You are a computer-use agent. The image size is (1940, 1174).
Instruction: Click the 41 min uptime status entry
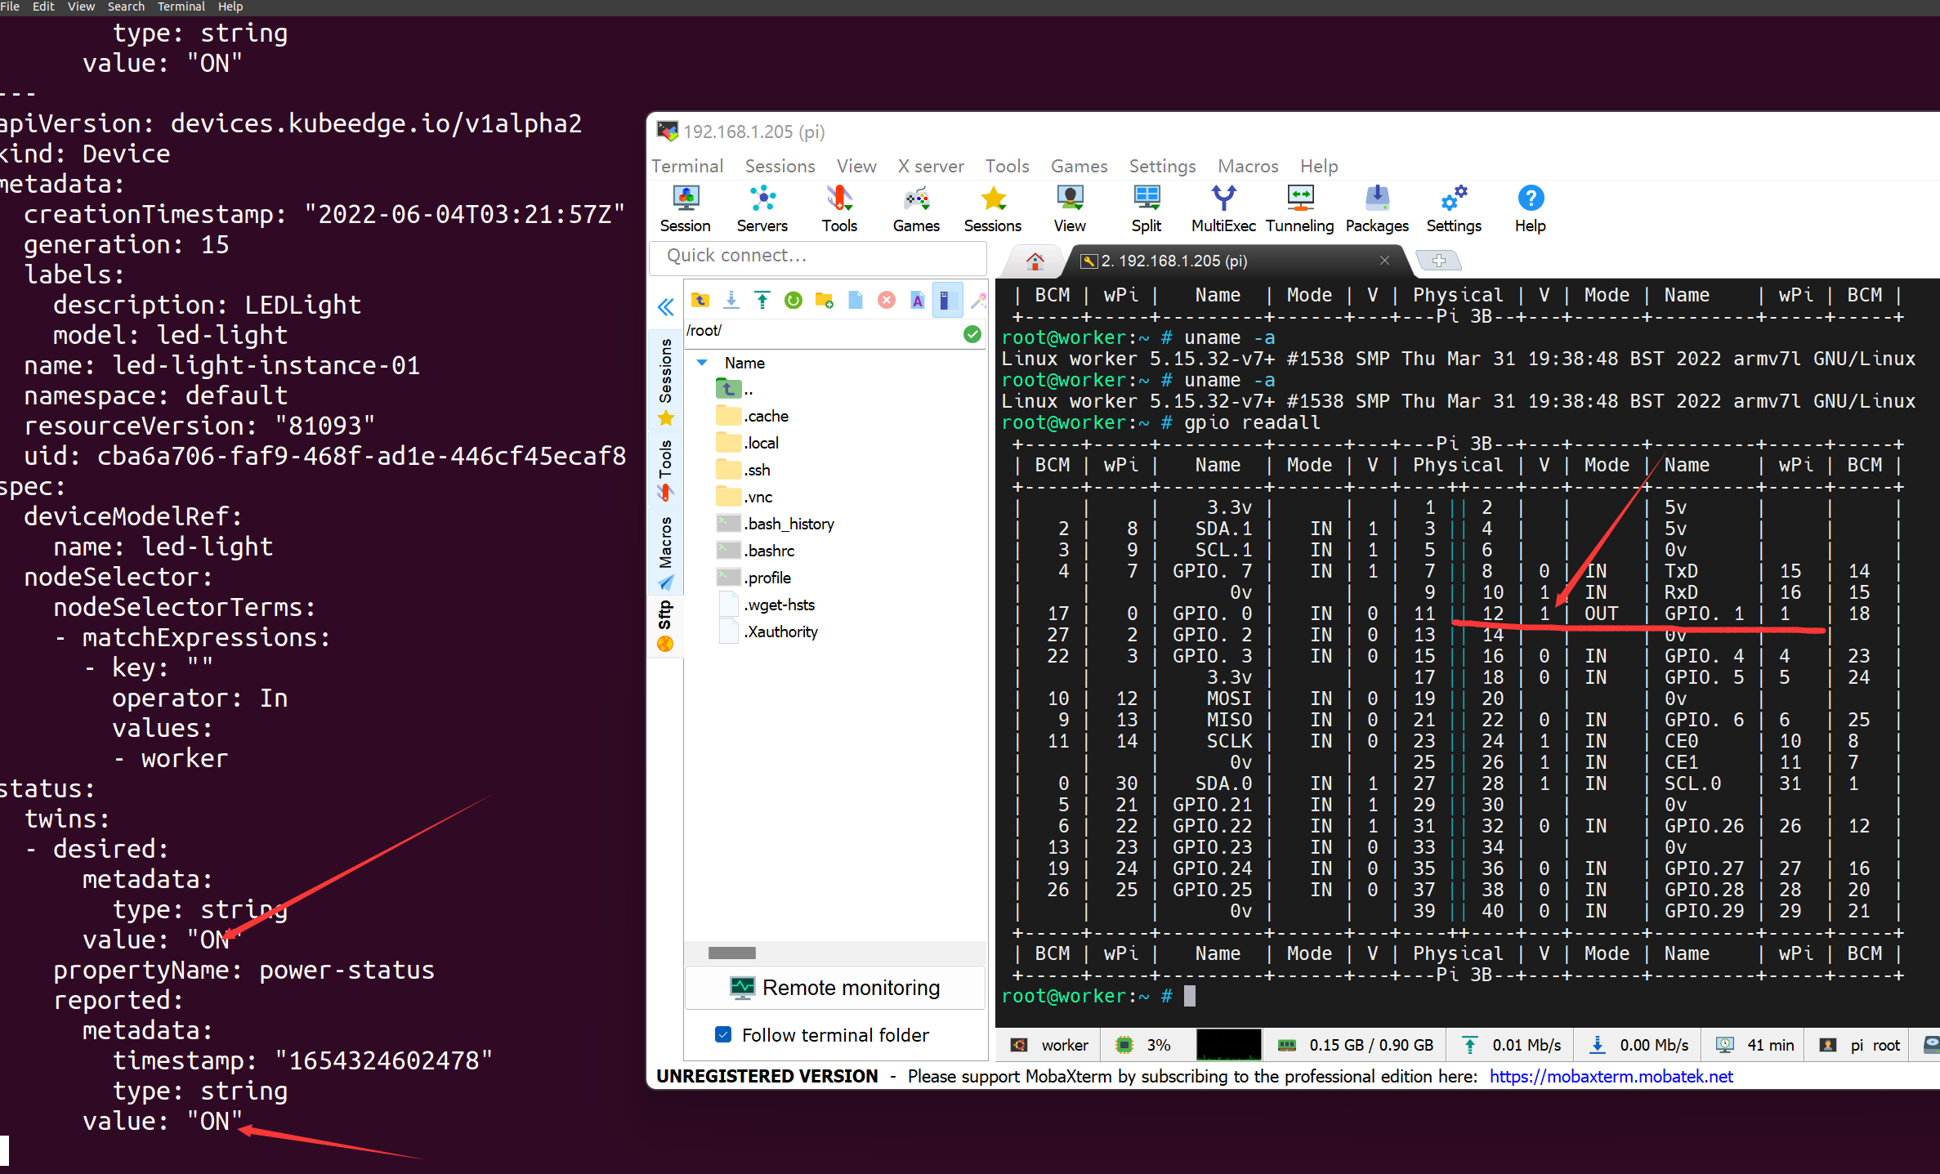(1754, 1045)
